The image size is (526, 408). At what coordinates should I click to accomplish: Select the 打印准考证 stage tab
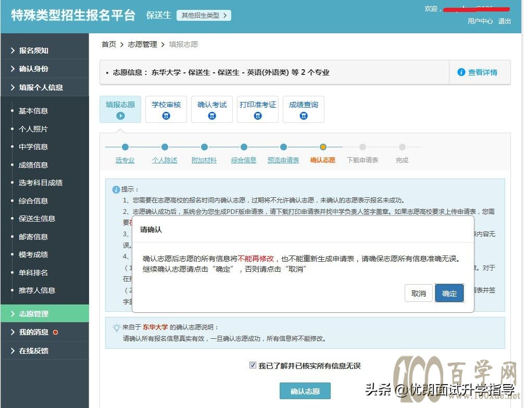click(258, 109)
